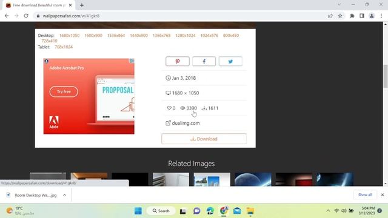Close the downloads bar

tap(383, 195)
